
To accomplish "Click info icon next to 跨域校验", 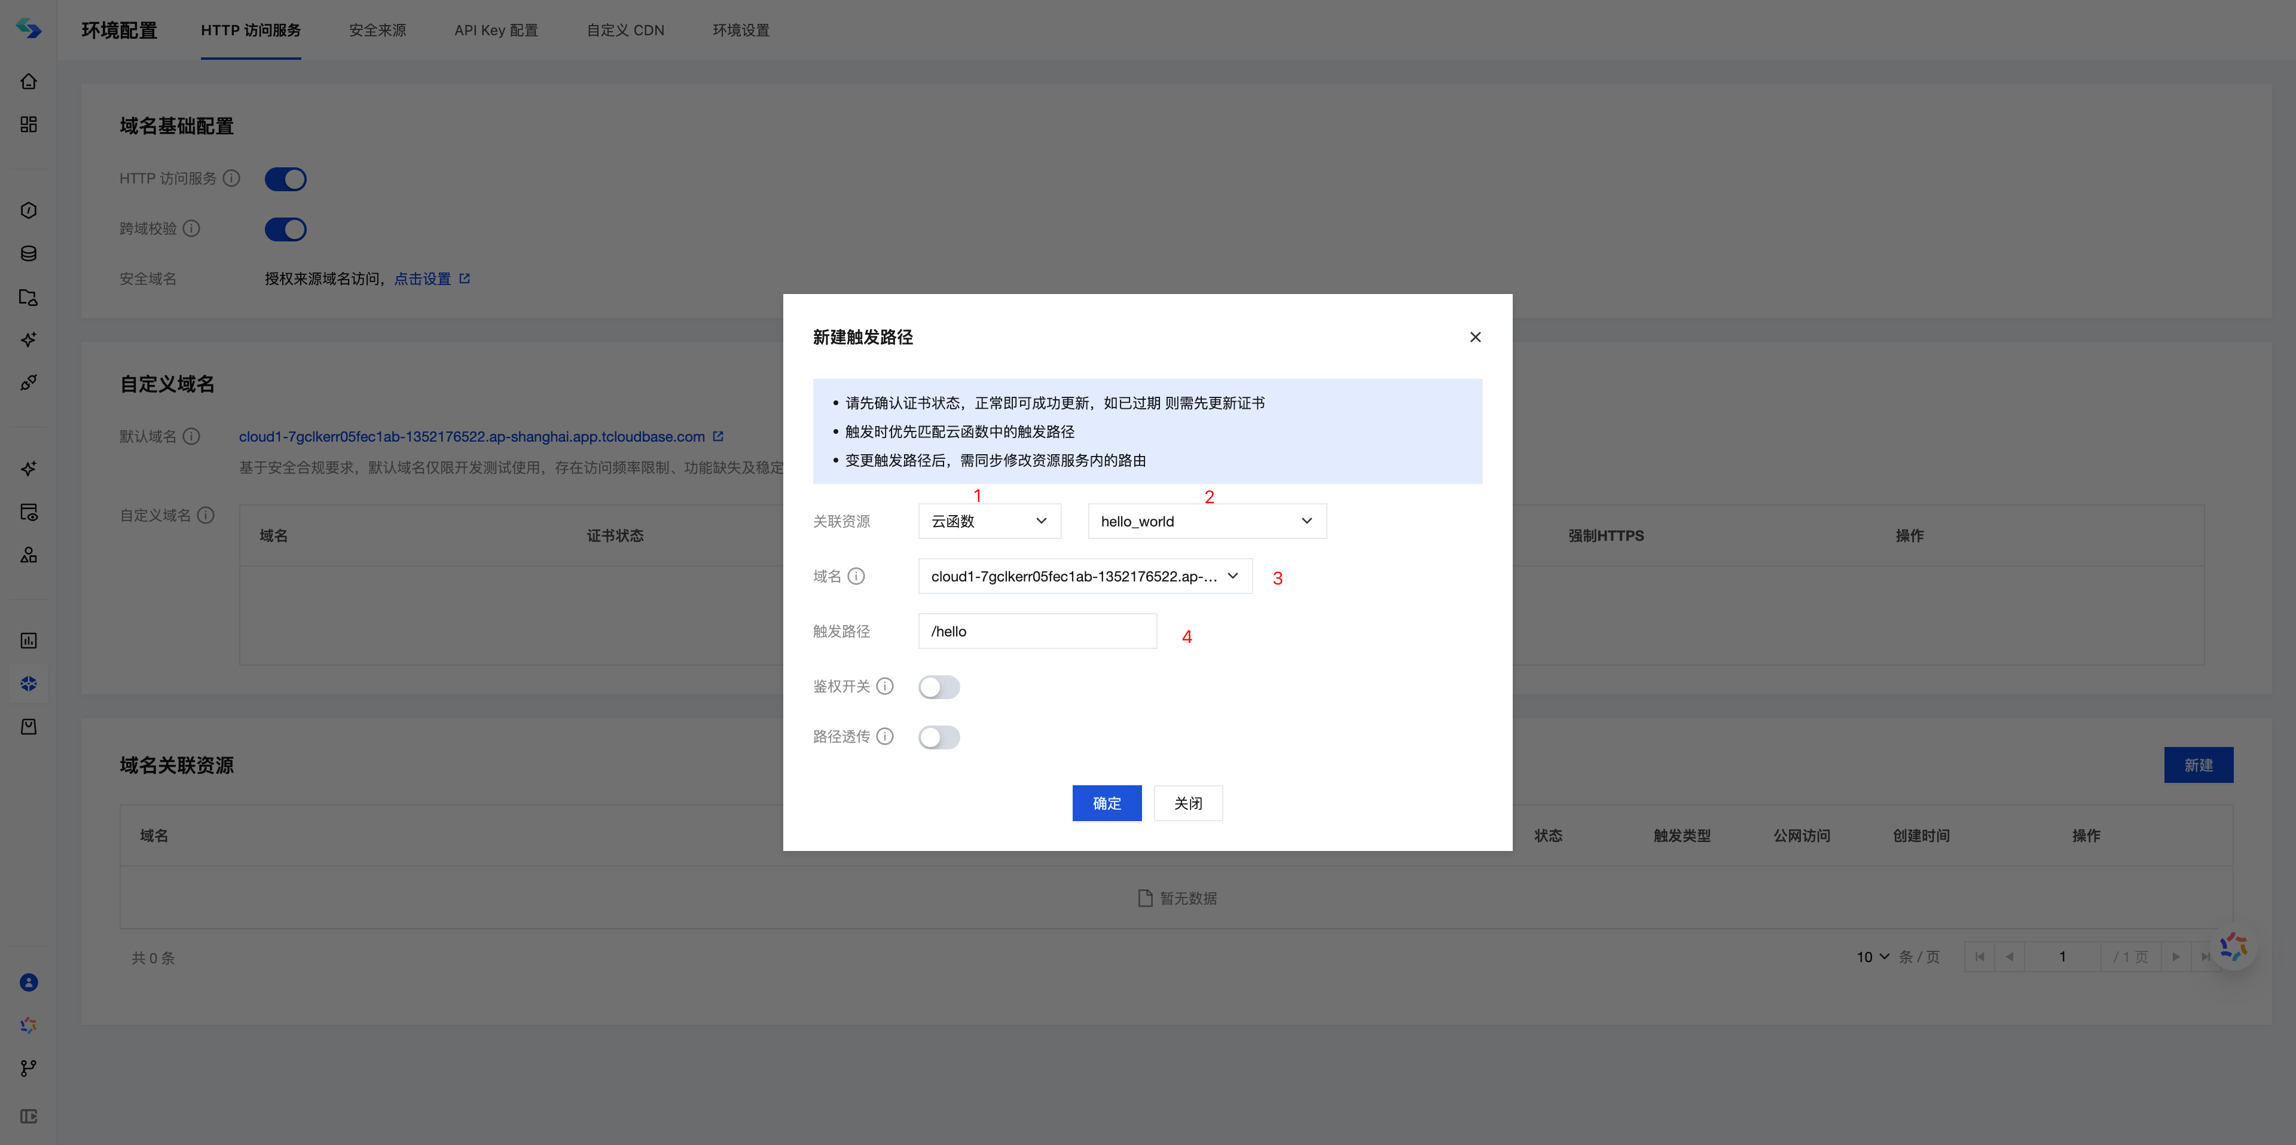I will [x=191, y=228].
